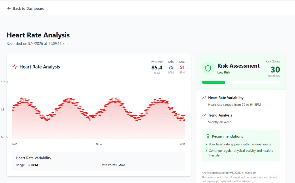Click the 'Analysis generated on' timestamp
Viewport: 295px width, 183px height.
click(x=229, y=173)
